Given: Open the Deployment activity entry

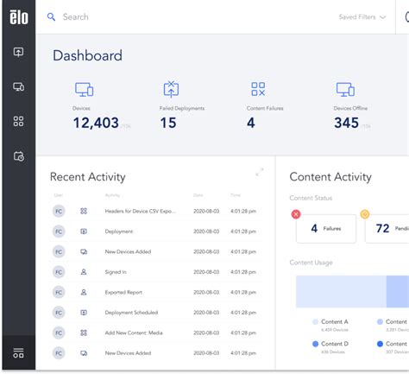Looking at the screenshot, I should point(119,231).
